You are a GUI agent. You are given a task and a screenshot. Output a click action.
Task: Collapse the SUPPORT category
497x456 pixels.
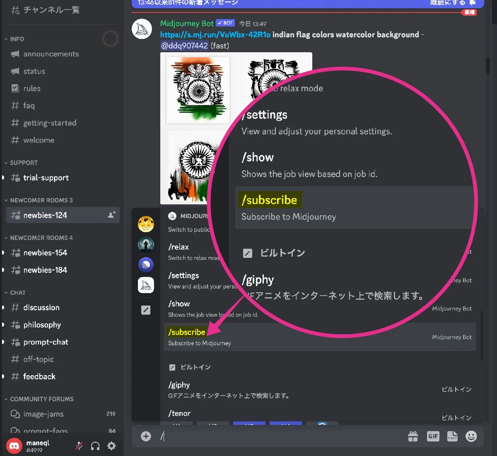tap(21, 163)
